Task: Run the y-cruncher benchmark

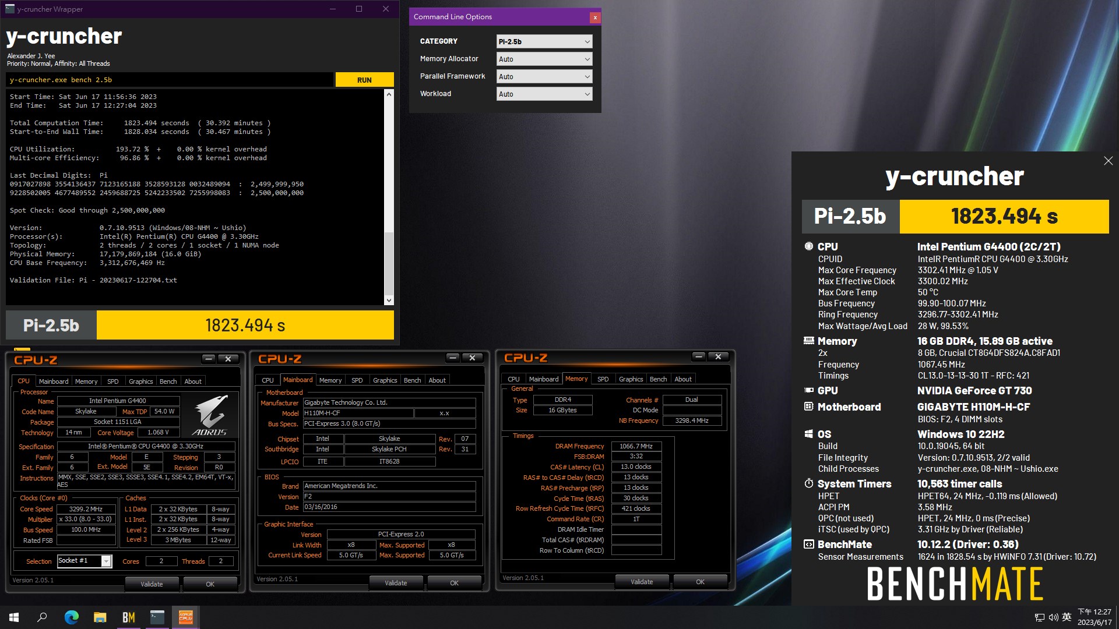Action: pyautogui.click(x=364, y=80)
